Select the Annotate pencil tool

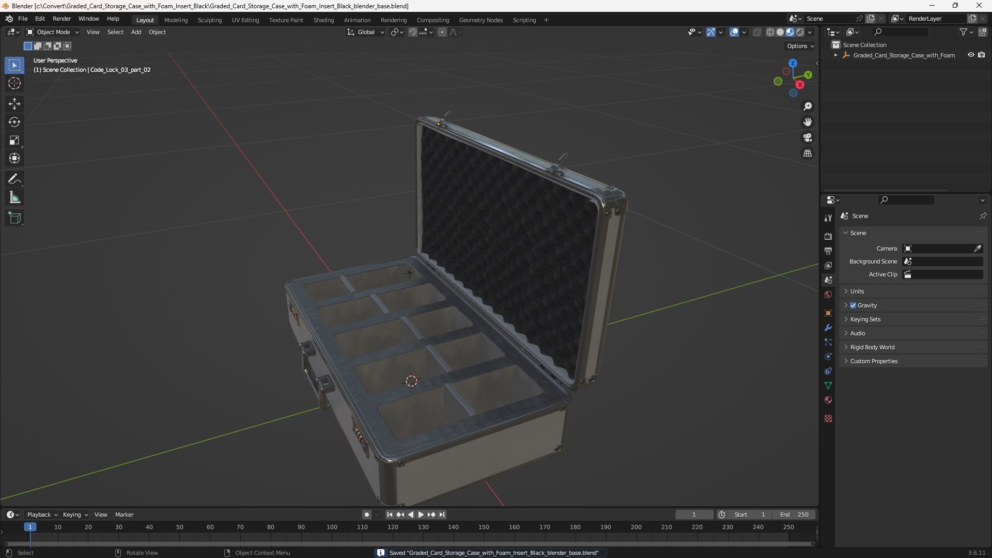tap(14, 179)
